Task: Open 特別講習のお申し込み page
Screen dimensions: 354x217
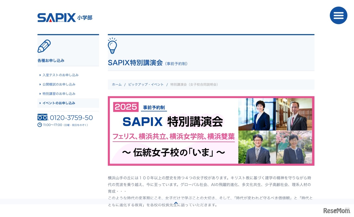Action: 58,94
